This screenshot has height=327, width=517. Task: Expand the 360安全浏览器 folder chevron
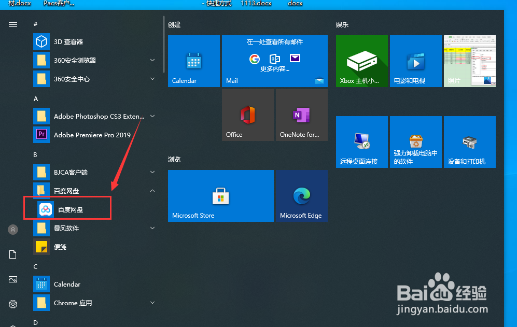tap(152, 60)
